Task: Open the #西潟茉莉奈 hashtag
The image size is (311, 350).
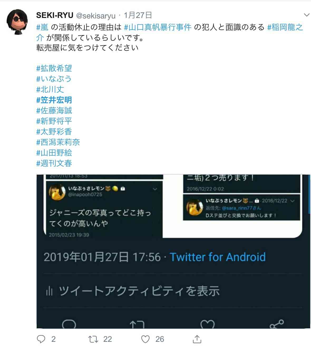Action: click(x=58, y=142)
